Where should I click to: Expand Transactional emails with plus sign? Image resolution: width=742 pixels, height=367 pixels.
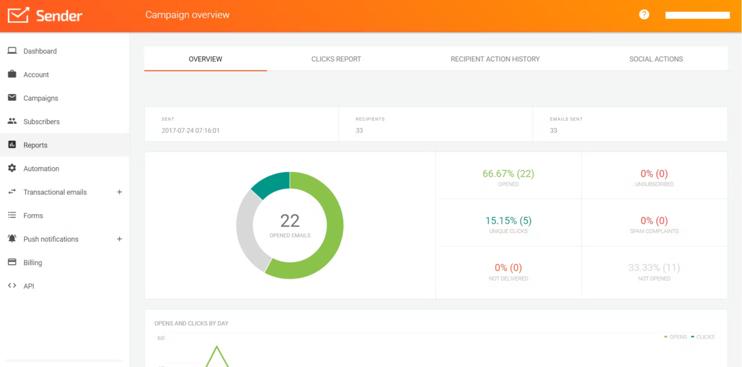pyautogui.click(x=119, y=192)
